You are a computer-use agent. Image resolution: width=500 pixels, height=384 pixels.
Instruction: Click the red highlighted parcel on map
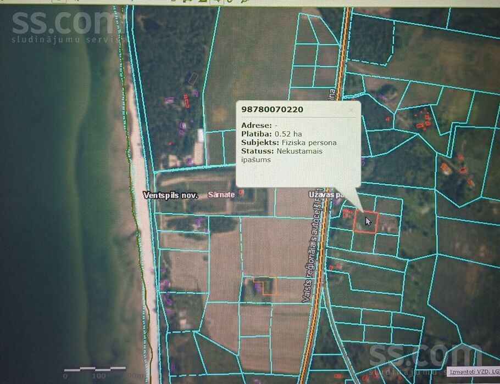click(366, 222)
